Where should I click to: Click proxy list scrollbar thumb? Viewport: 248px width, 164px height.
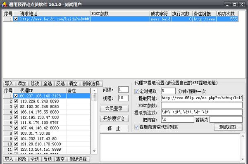[x=94, y=97]
